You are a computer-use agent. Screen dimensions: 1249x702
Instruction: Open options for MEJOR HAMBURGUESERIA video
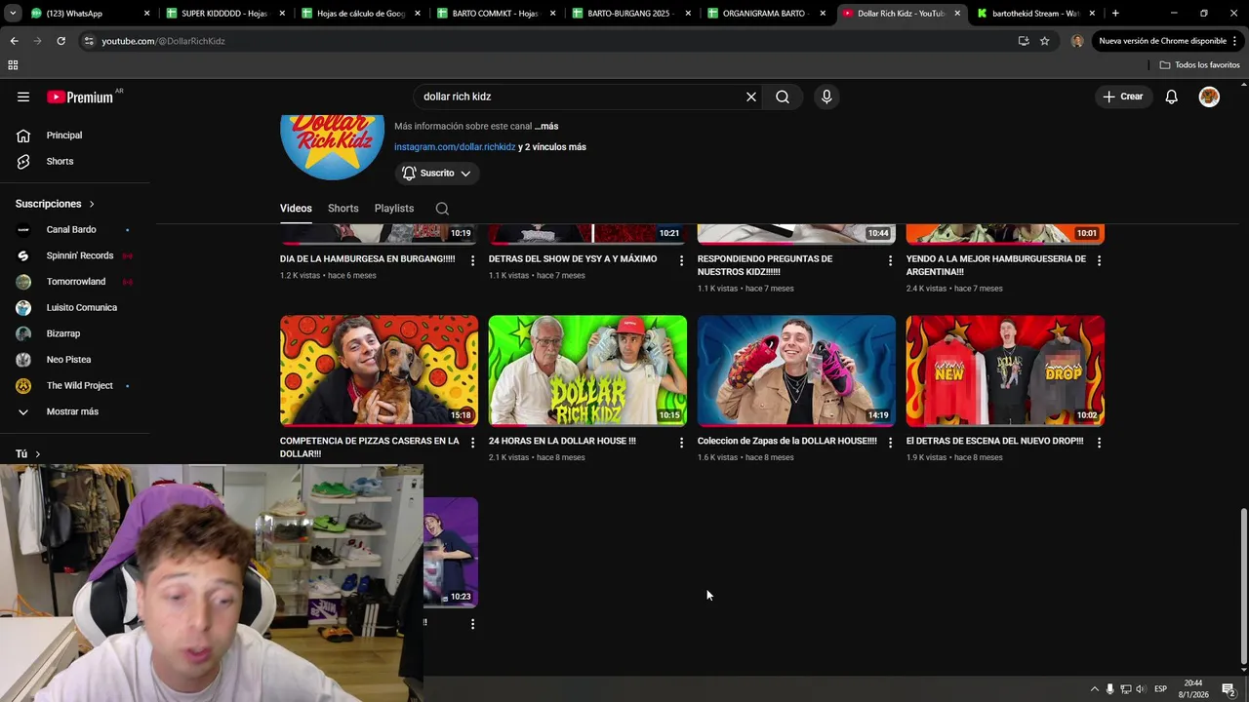[1099, 260]
